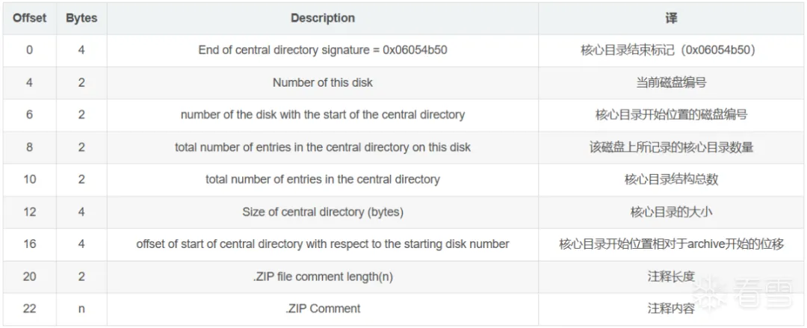
Task: Click the "核心目录结构总数" translation cell
Action: [x=671, y=179]
